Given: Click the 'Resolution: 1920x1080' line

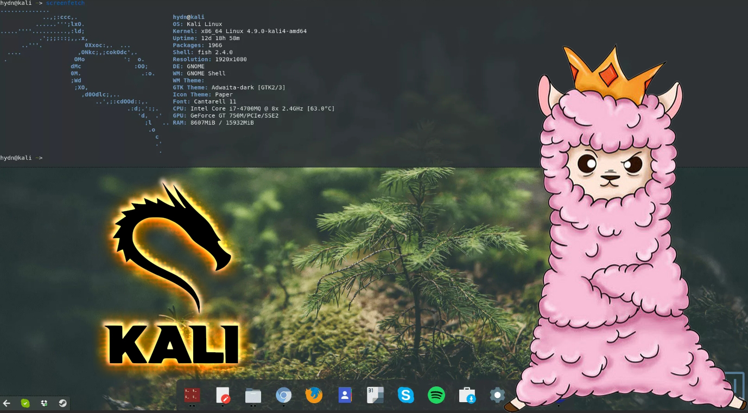Looking at the screenshot, I should pyautogui.click(x=210, y=60).
